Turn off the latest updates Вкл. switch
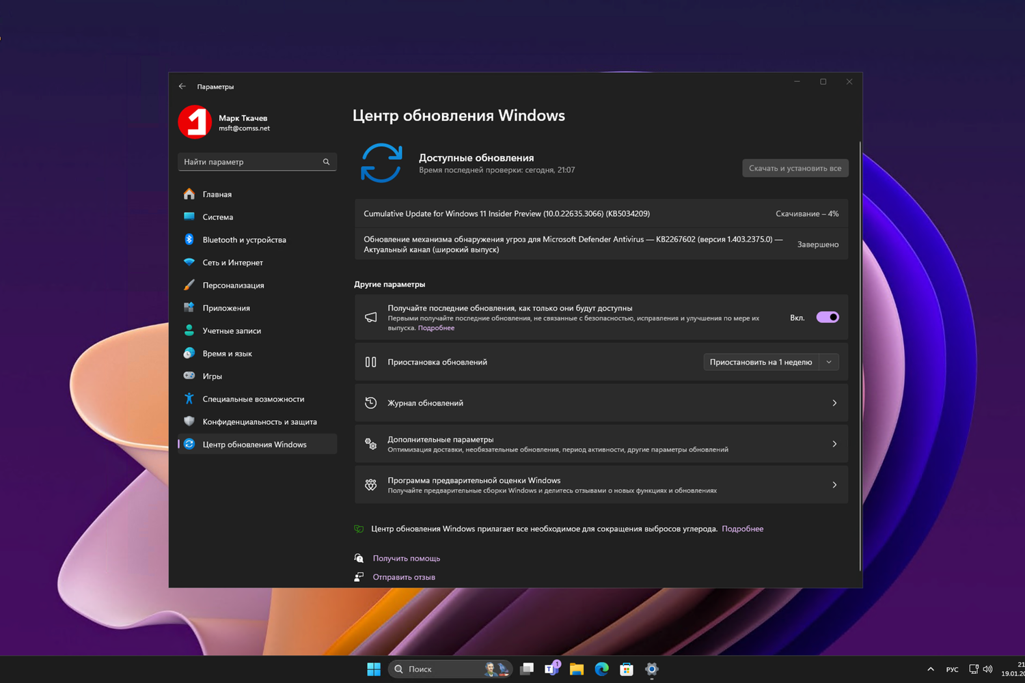1025x683 pixels. [828, 317]
